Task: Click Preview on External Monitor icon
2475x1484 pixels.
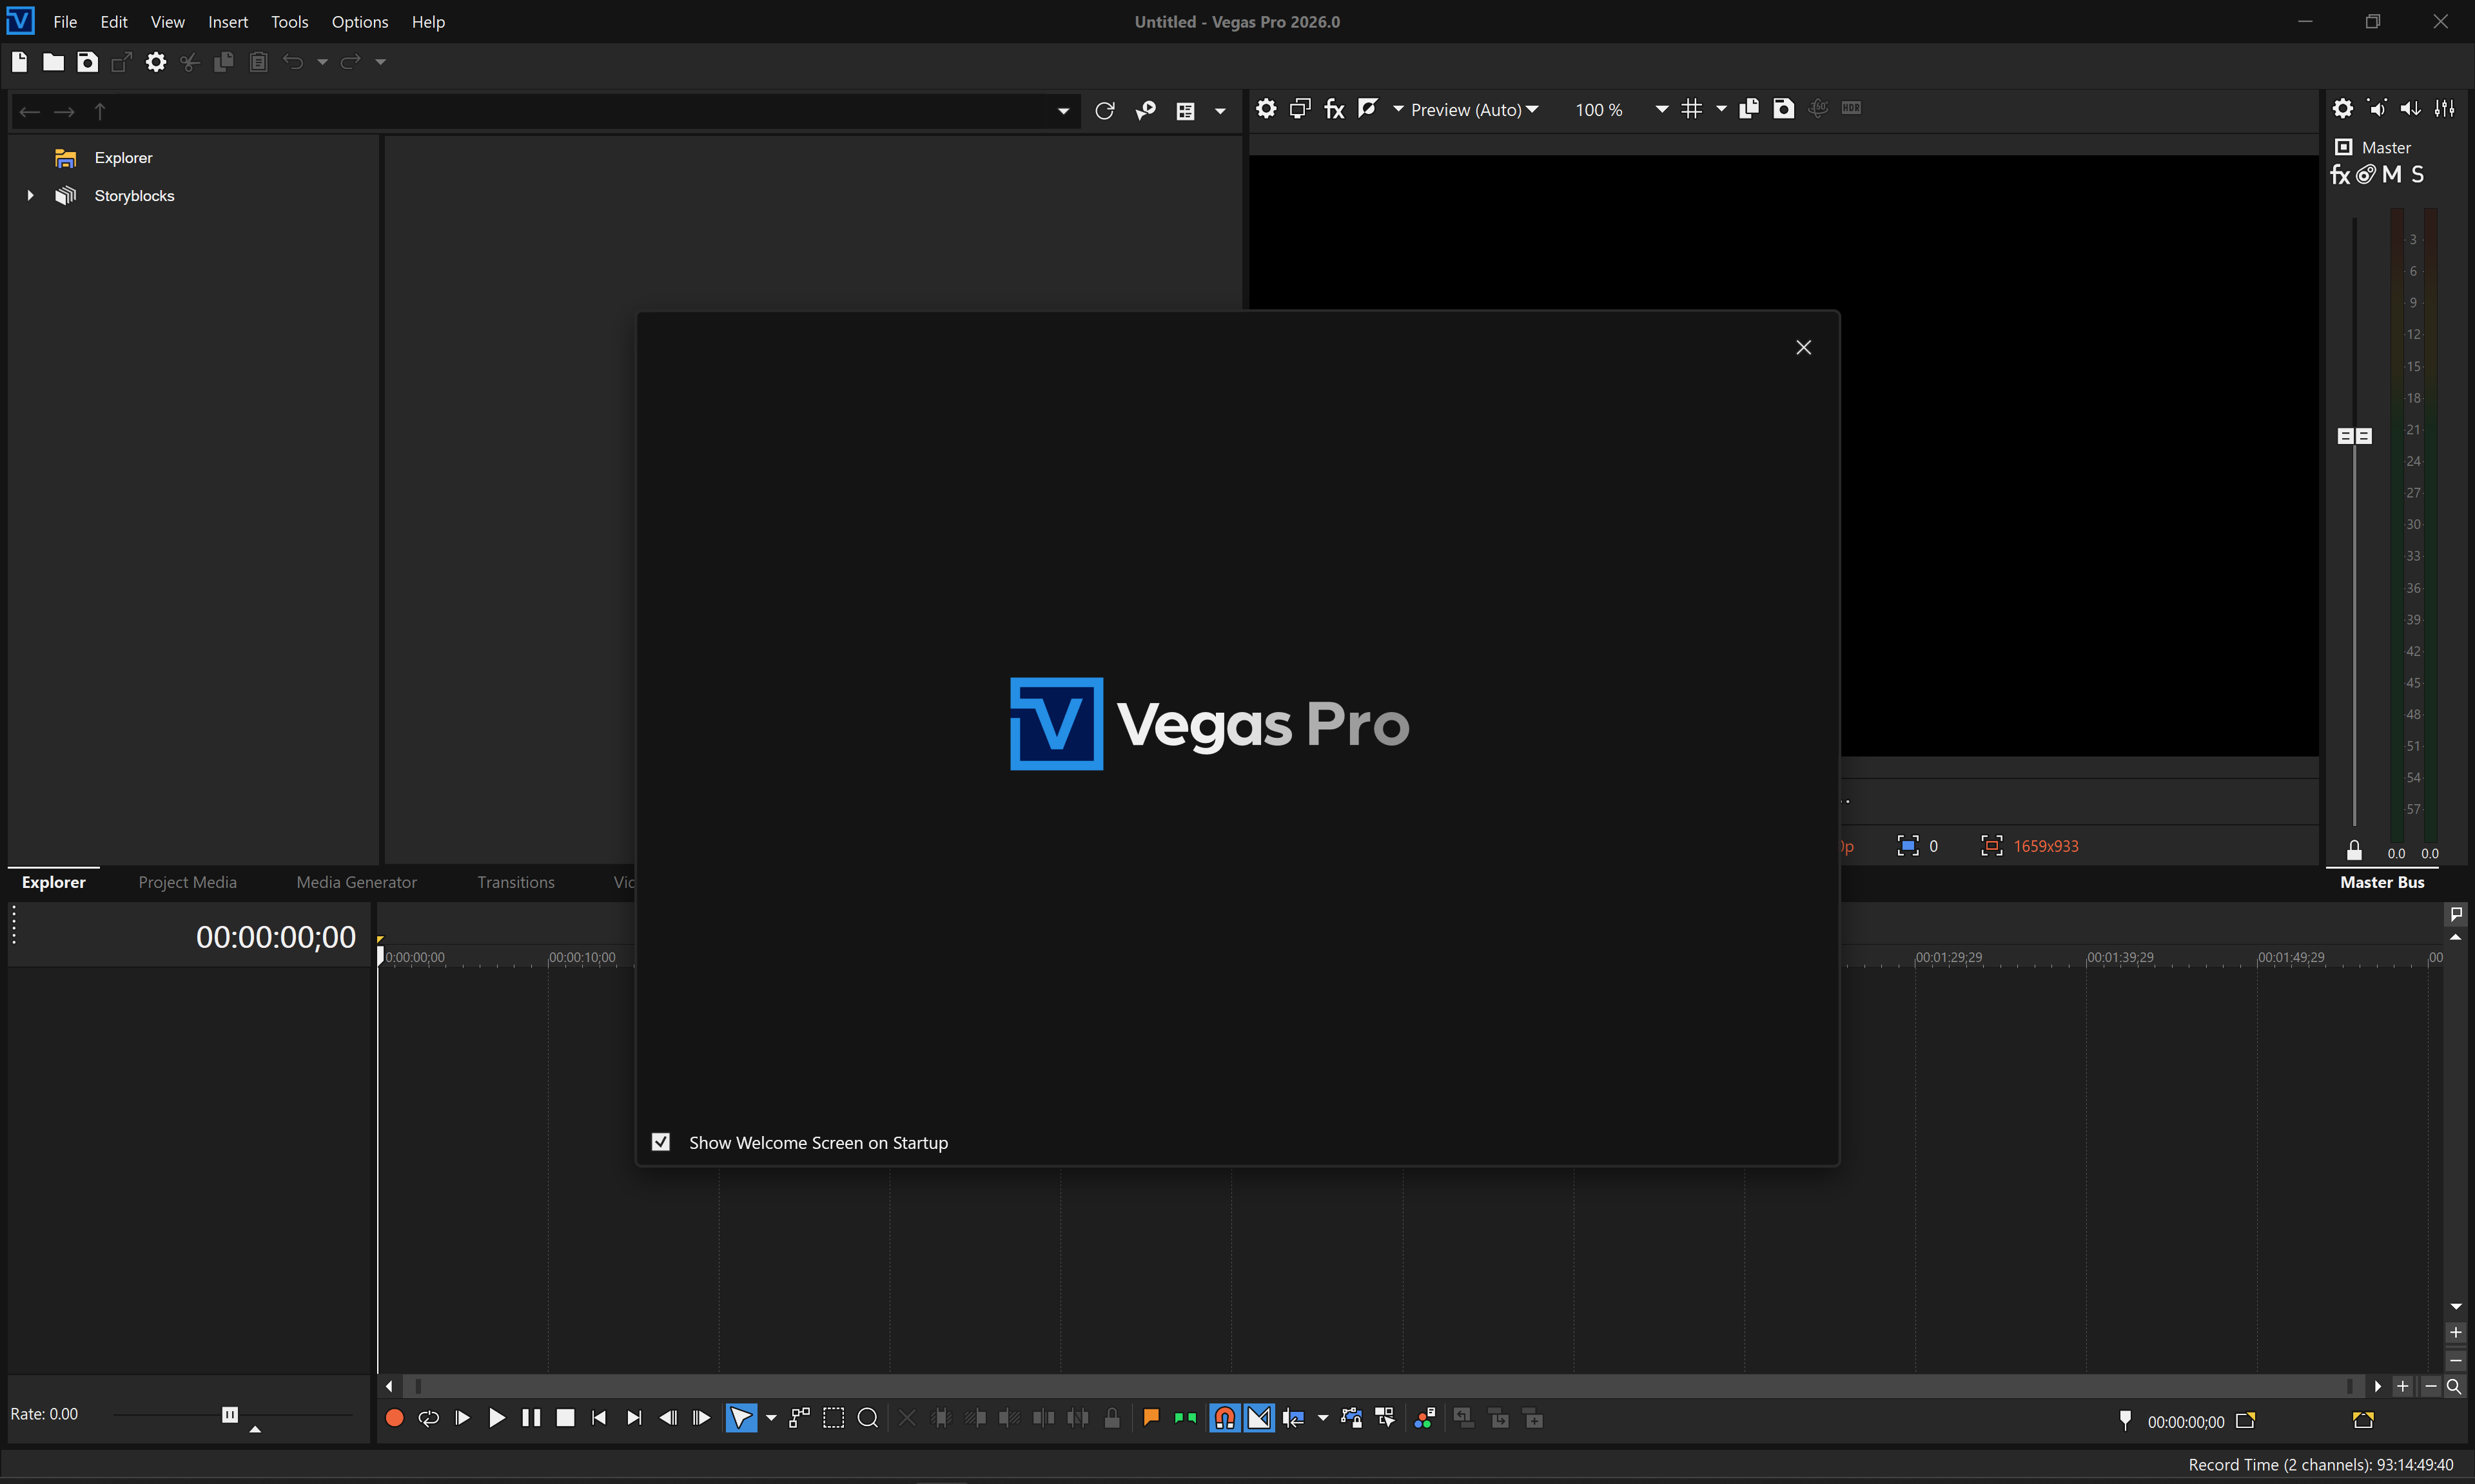Action: pos(1300,108)
